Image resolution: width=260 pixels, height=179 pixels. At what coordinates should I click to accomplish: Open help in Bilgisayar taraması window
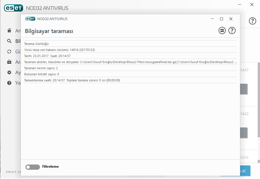click(232, 30)
